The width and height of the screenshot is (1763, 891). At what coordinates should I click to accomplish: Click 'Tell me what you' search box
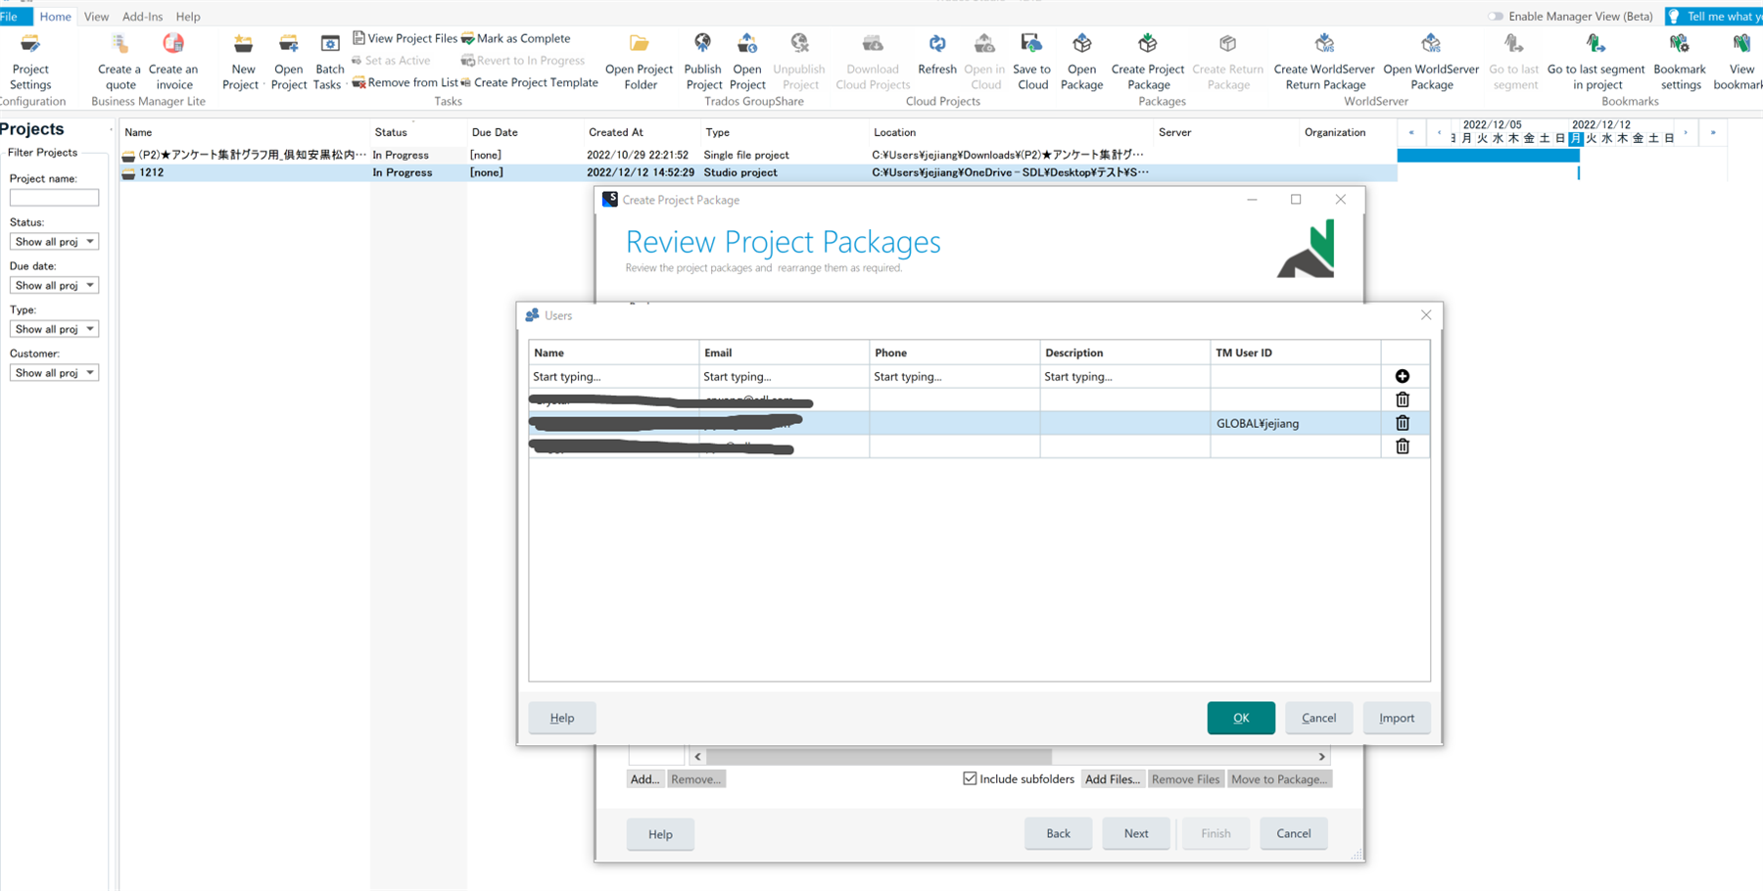tap(1714, 17)
